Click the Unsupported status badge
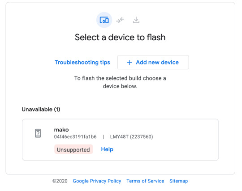The width and height of the screenshot is (242, 191). 73,149
